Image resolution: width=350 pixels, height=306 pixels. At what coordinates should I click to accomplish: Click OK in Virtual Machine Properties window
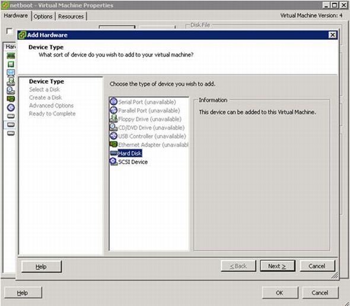click(279, 292)
